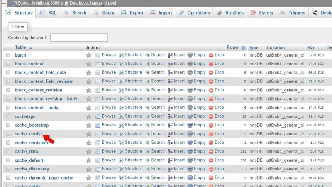Click the Size column header
This screenshot has width=332, height=187.
coord(311,47)
